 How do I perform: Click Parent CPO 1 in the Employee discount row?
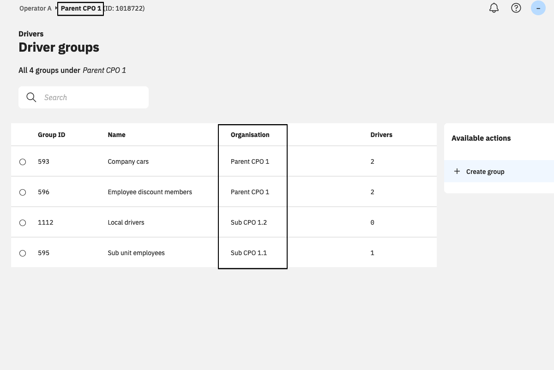tap(250, 192)
